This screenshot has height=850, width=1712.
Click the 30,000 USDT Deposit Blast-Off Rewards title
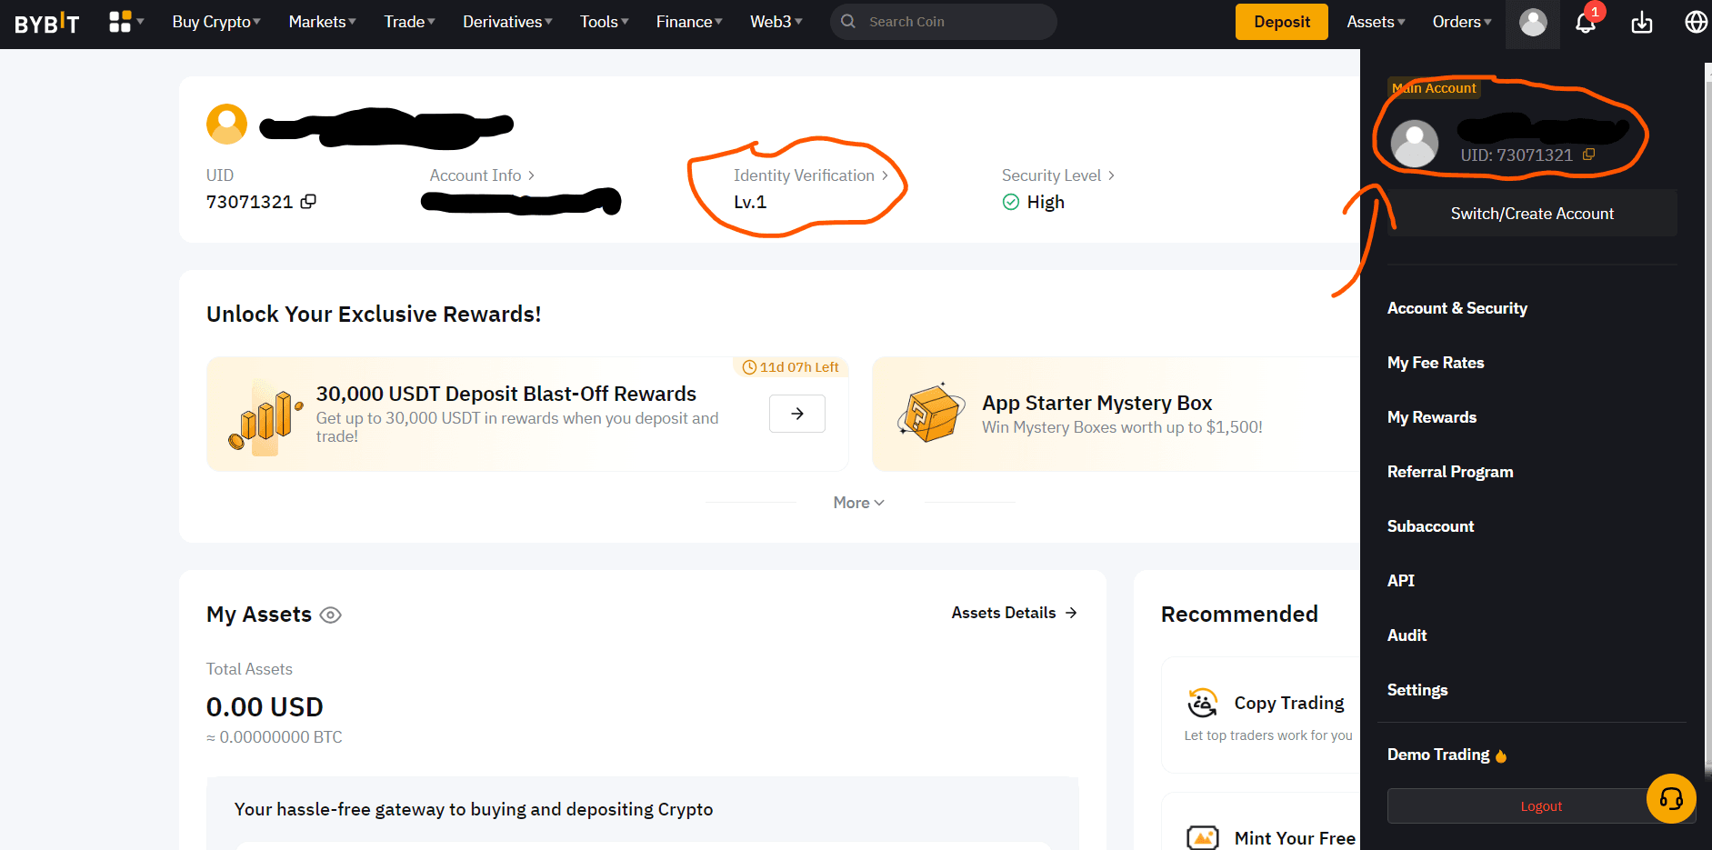click(506, 394)
